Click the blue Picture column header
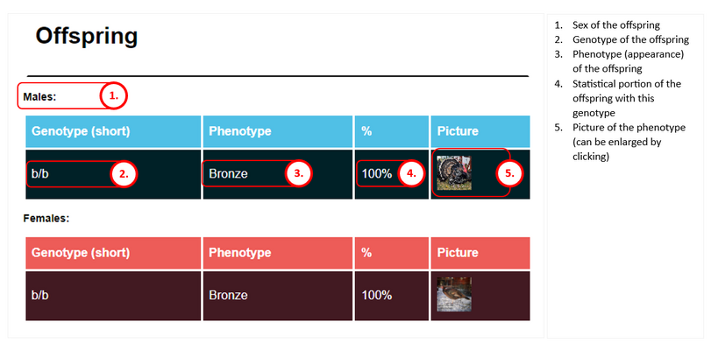The width and height of the screenshot is (711, 350). pyautogui.click(x=480, y=131)
